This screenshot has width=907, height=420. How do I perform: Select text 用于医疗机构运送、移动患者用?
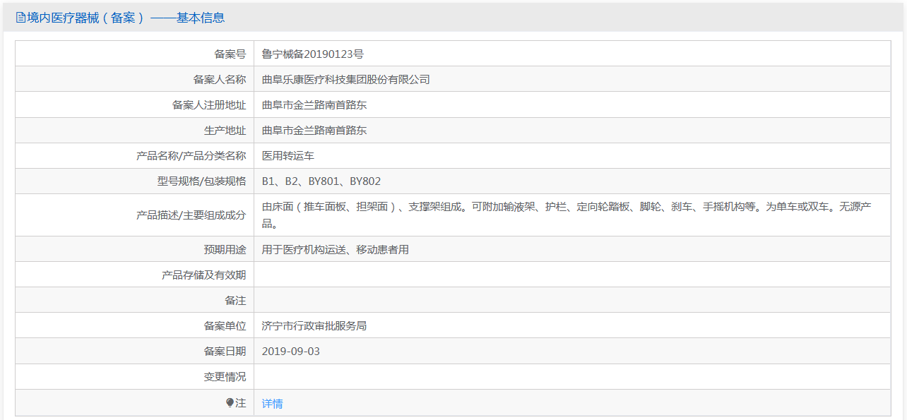coord(336,249)
